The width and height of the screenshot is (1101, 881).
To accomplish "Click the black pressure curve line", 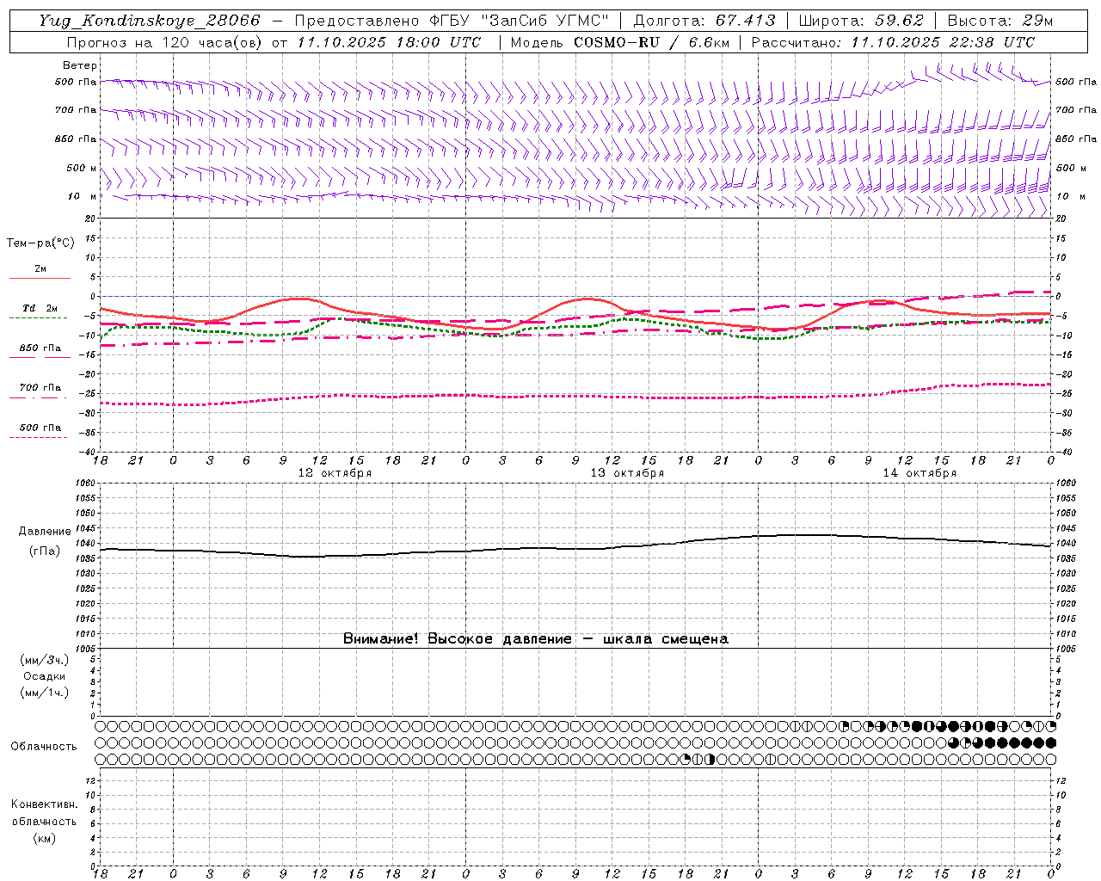I will pyautogui.click(x=575, y=548).
